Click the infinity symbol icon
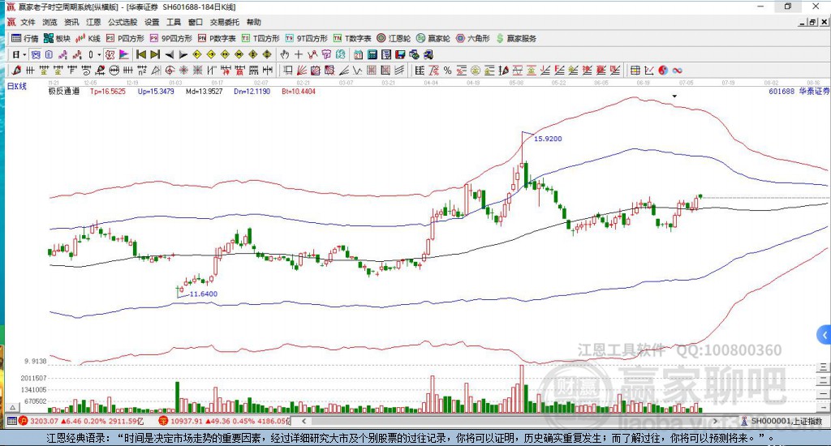The height and width of the screenshot is (446, 831). tap(677, 70)
